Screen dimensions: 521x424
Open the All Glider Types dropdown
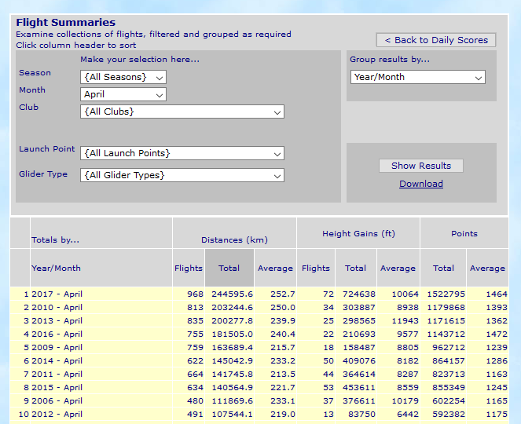(x=182, y=175)
